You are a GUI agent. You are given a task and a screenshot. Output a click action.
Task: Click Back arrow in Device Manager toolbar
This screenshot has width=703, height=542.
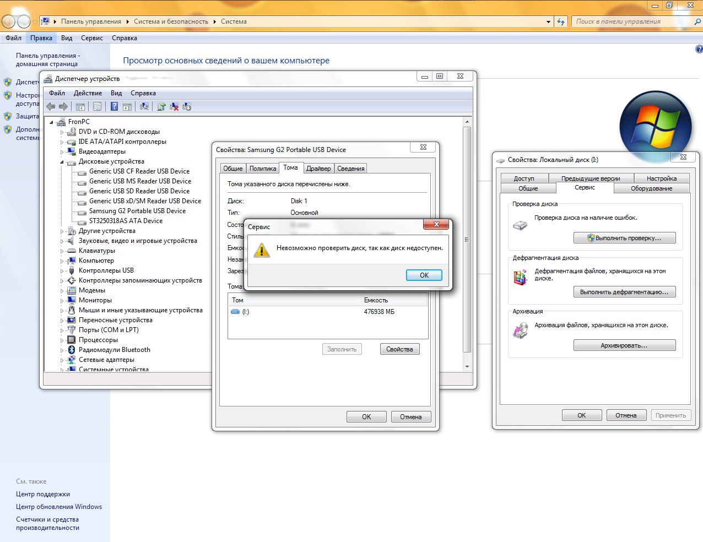point(51,106)
